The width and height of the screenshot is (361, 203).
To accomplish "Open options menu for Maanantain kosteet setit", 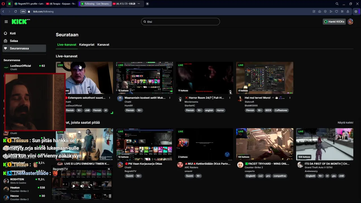I will [x=170, y=98].
